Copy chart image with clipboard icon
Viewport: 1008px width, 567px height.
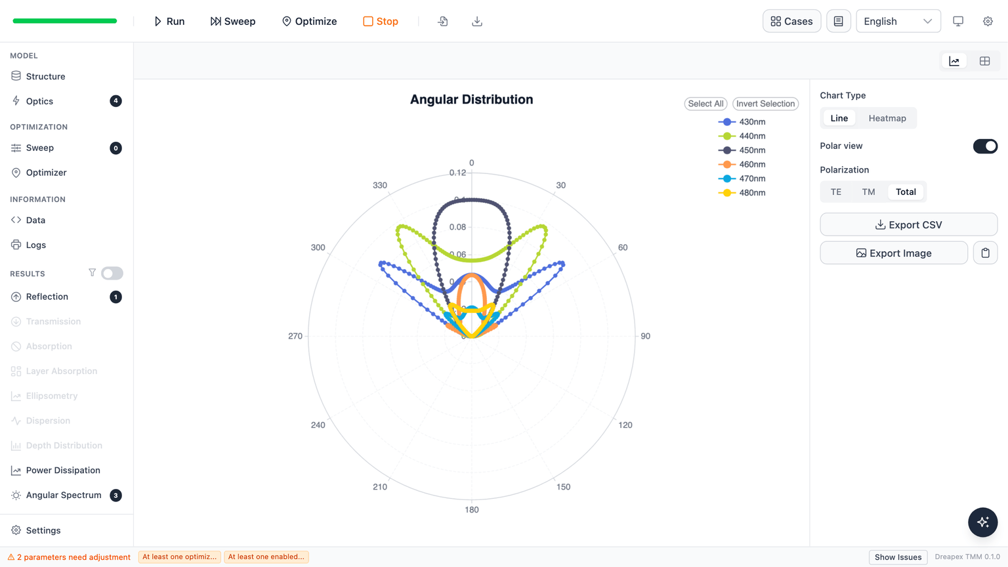point(985,253)
